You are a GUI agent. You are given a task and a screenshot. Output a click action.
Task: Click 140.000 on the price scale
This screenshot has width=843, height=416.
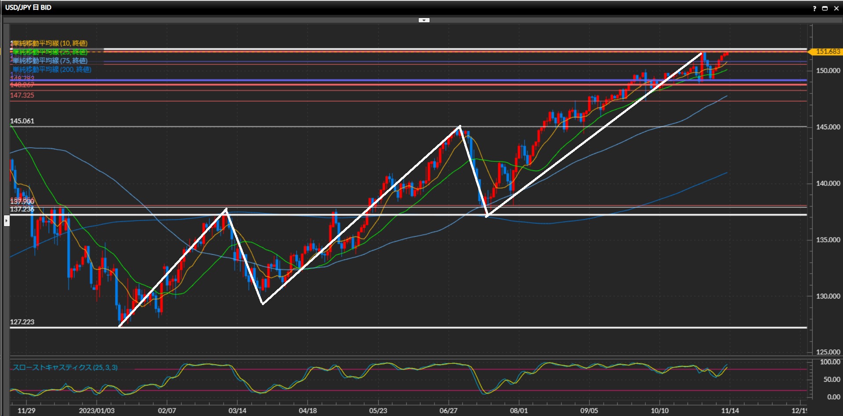coord(828,183)
